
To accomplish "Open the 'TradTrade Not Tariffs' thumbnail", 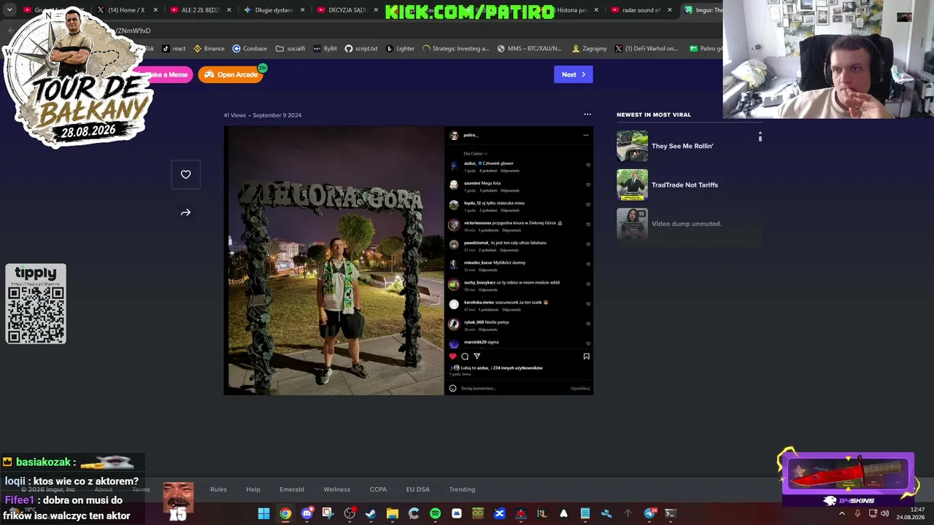I will click(x=632, y=185).
